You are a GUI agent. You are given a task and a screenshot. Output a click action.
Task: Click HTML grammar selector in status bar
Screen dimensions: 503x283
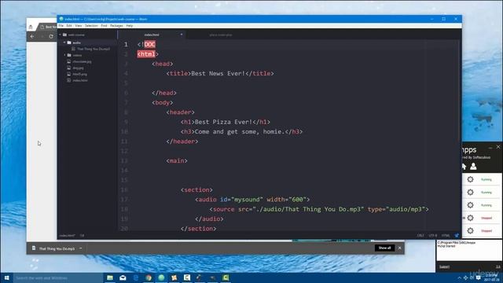coord(446,236)
